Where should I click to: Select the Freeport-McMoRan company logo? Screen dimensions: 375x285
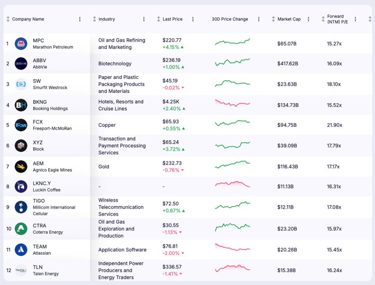pyautogui.click(x=20, y=125)
